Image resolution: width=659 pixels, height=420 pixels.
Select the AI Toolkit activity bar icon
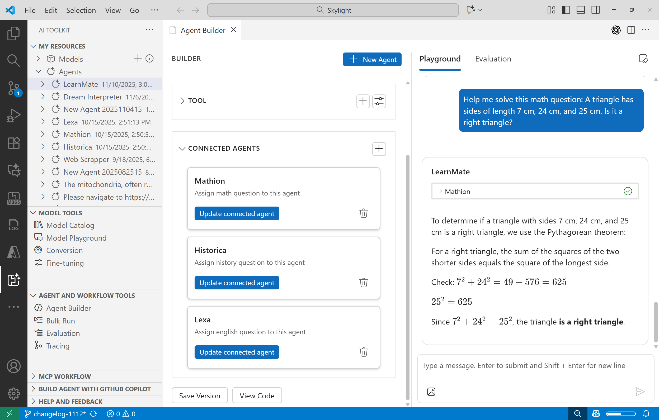(x=13, y=280)
